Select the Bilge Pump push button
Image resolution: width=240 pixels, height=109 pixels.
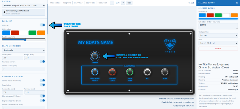tap(130, 72)
